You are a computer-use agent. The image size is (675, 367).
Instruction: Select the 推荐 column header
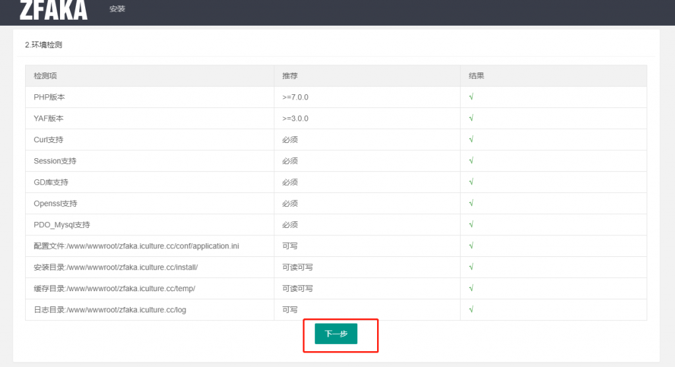[x=290, y=76]
